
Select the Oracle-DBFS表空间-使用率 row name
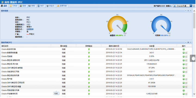tap(12, 68)
